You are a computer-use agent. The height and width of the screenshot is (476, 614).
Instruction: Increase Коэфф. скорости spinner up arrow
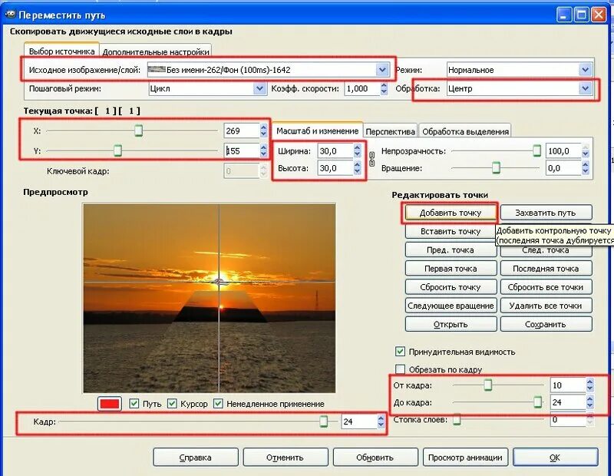pyautogui.click(x=384, y=85)
